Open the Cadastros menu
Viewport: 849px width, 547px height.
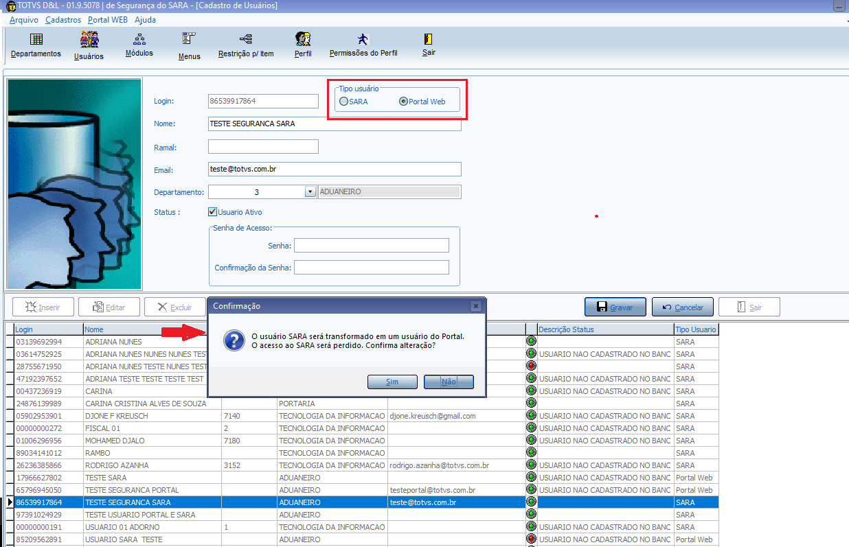pyautogui.click(x=63, y=20)
